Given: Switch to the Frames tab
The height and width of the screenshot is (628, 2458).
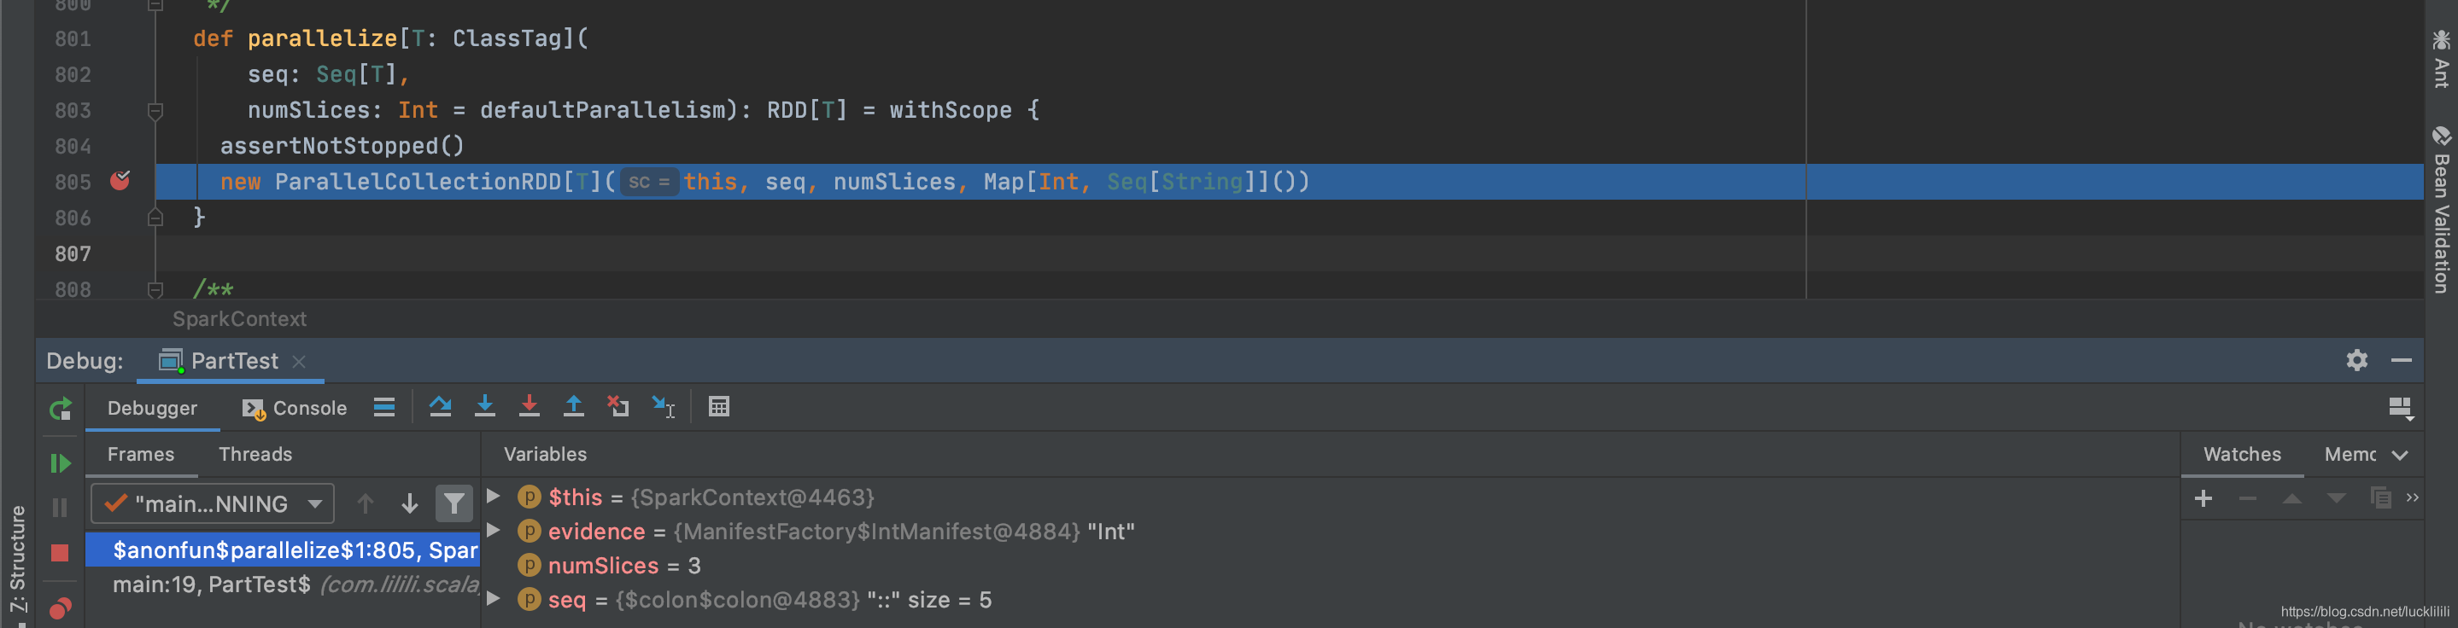Looking at the screenshot, I should tap(141, 455).
